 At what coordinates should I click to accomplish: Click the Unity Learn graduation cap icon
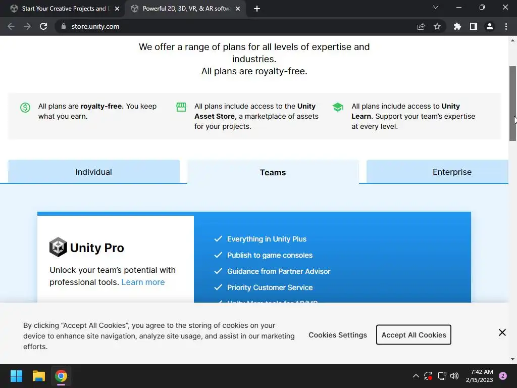(x=338, y=107)
